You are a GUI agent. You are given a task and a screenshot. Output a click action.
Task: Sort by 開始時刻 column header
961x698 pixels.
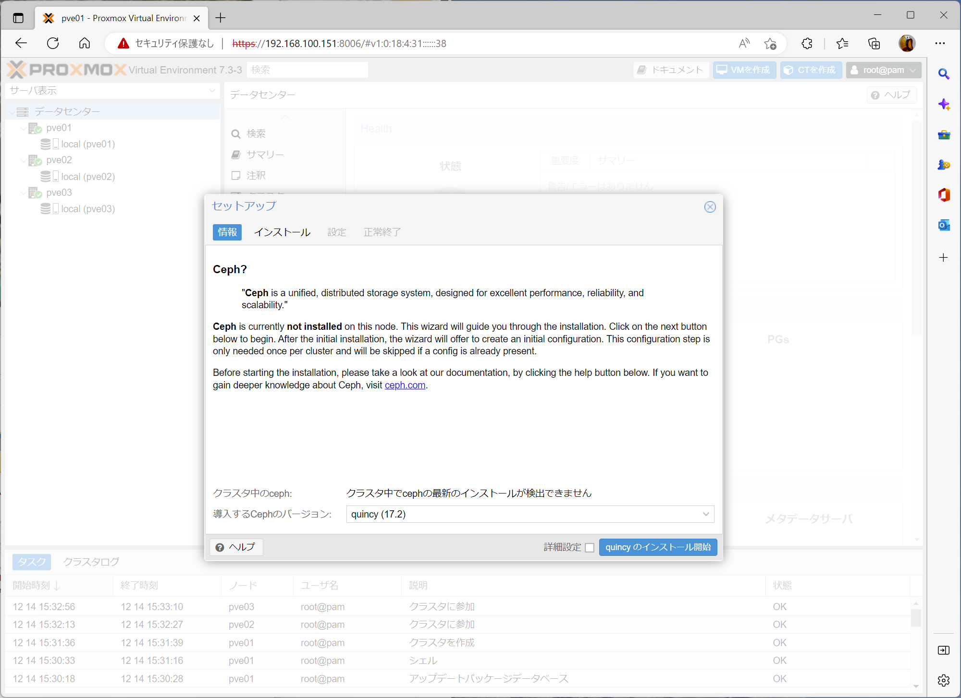point(60,586)
